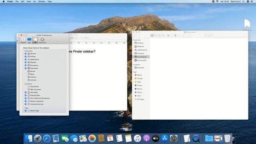
Task: Click the Back arrow in Documents window
Action: point(135,36)
